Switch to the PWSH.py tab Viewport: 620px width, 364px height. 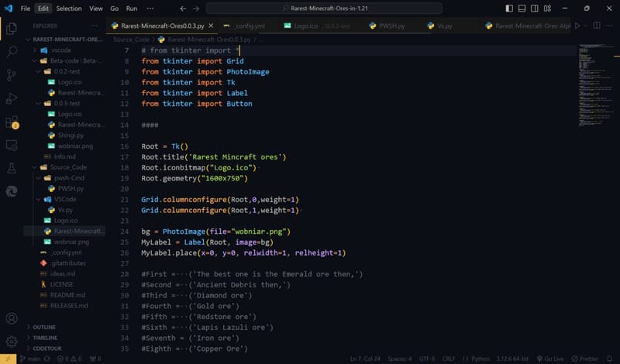387,26
